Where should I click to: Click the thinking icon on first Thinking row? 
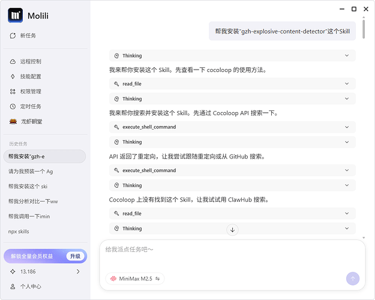point(116,56)
